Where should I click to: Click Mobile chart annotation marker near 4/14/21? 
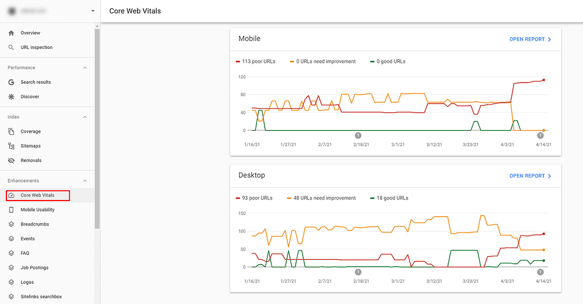pyautogui.click(x=540, y=135)
